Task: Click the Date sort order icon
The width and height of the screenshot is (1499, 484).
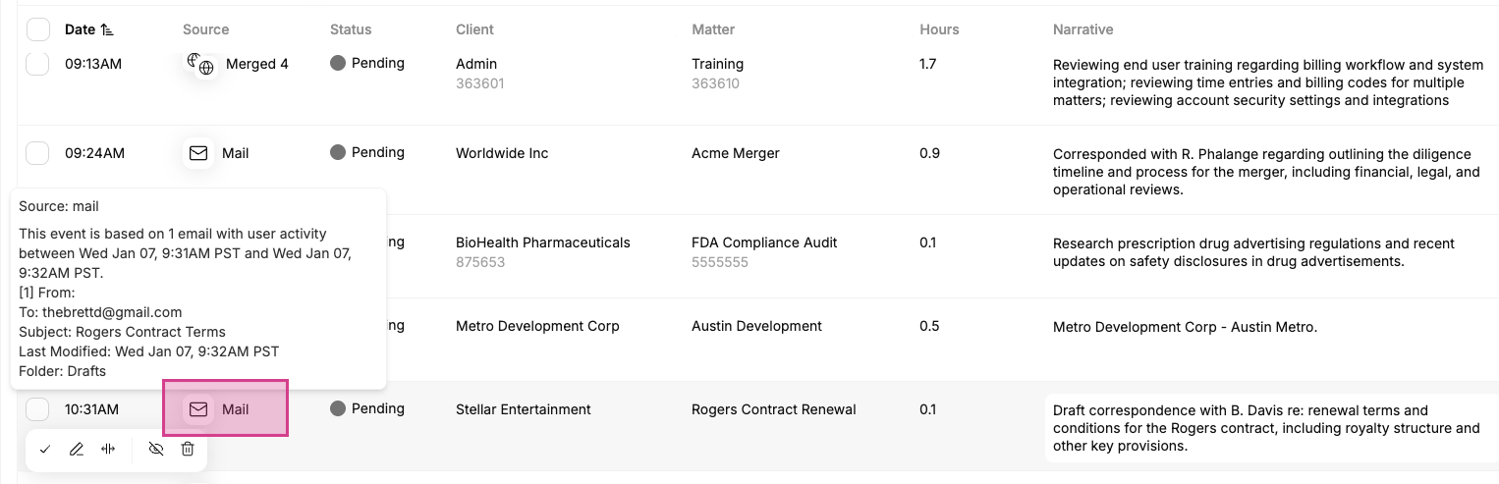Action: [107, 30]
